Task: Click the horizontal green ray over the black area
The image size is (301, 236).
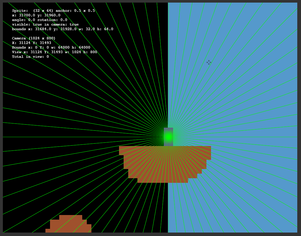Action: click(83, 137)
